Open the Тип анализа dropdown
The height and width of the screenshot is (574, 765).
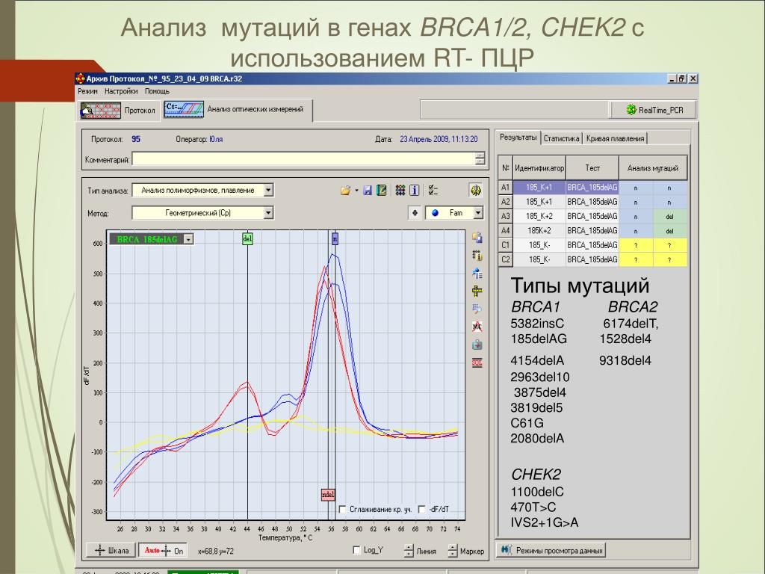pos(268,191)
